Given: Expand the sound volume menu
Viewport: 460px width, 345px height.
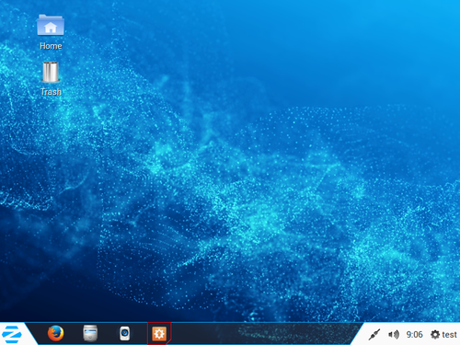Looking at the screenshot, I should coord(394,335).
